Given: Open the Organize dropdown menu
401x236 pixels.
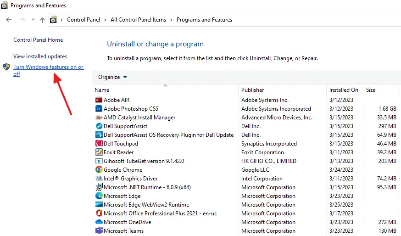Looking at the screenshot, I should pyautogui.click(x=112, y=77).
